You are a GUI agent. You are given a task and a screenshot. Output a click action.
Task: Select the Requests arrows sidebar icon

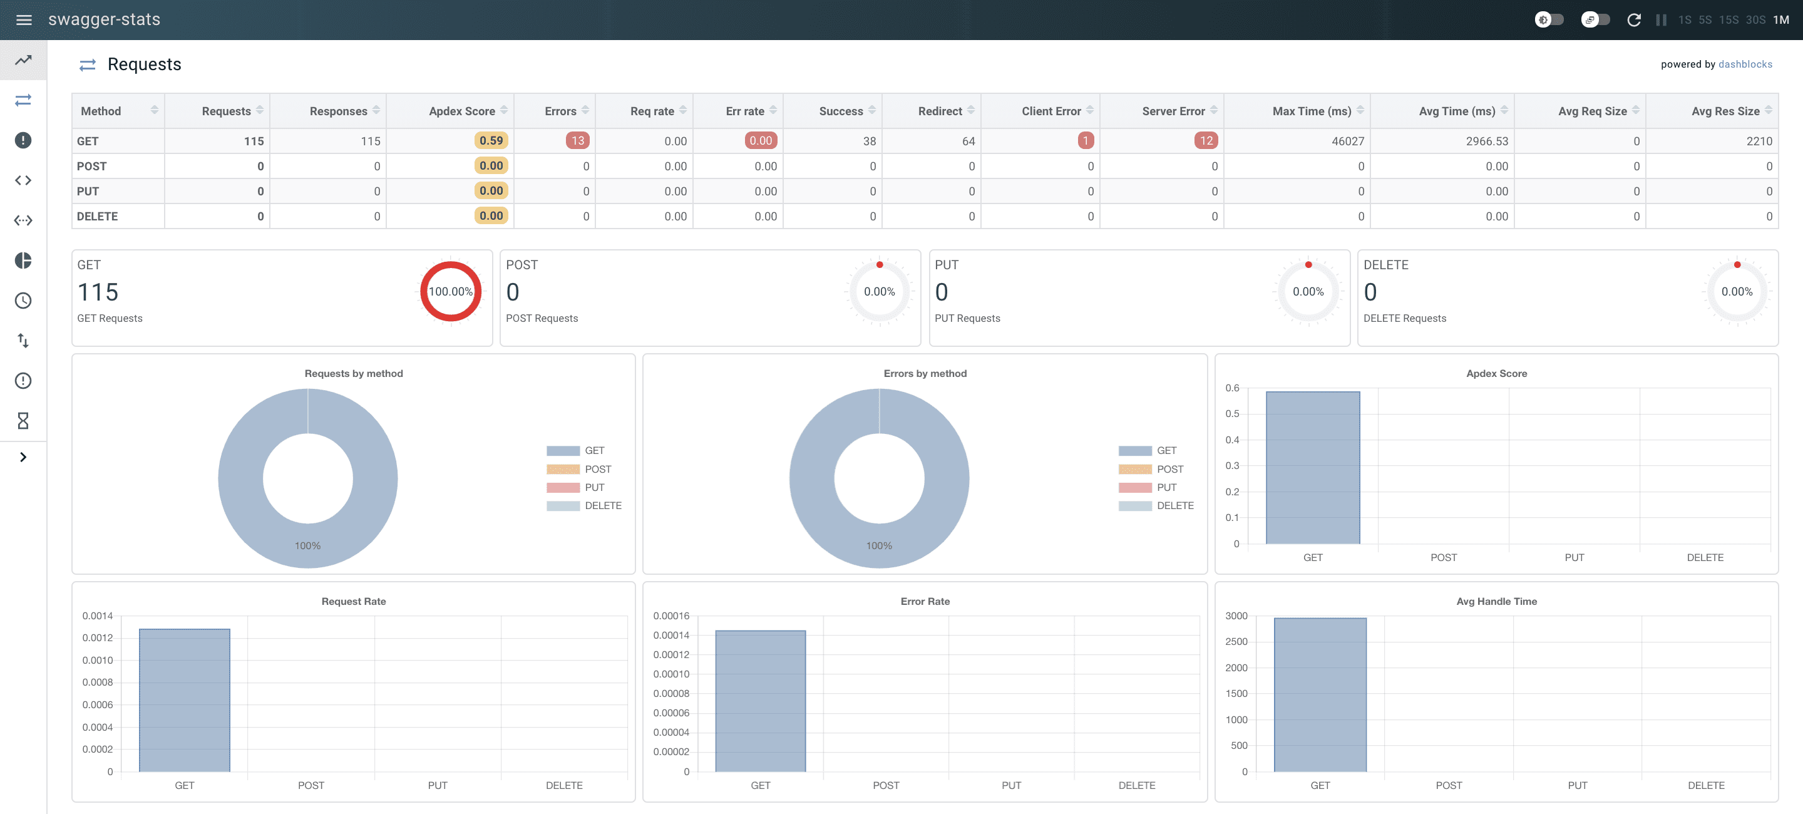pyautogui.click(x=23, y=100)
